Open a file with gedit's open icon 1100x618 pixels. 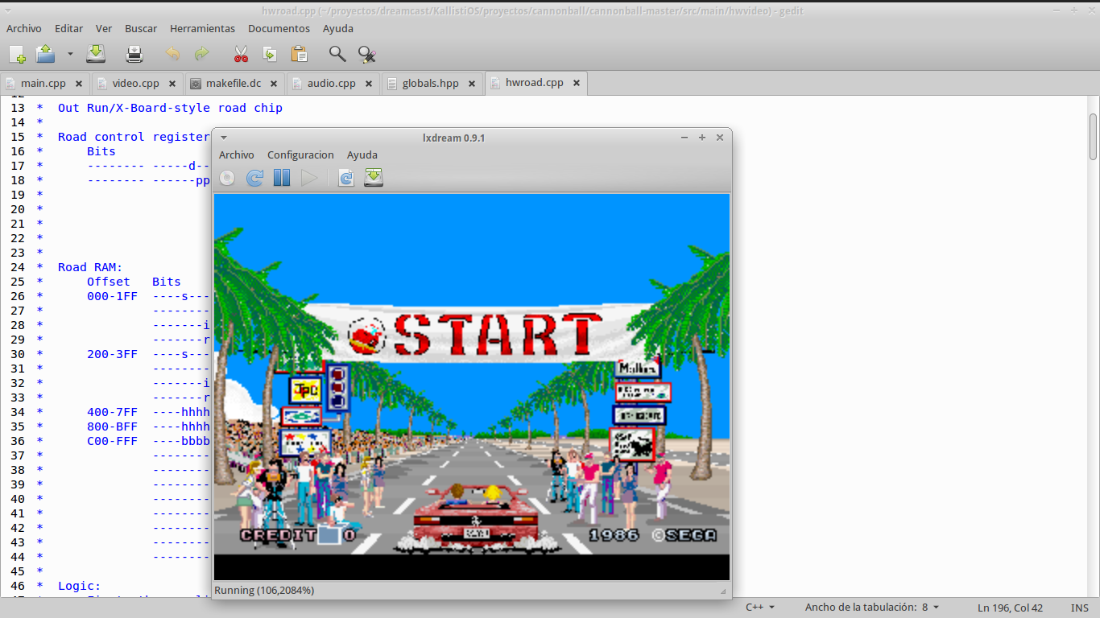[x=45, y=54]
